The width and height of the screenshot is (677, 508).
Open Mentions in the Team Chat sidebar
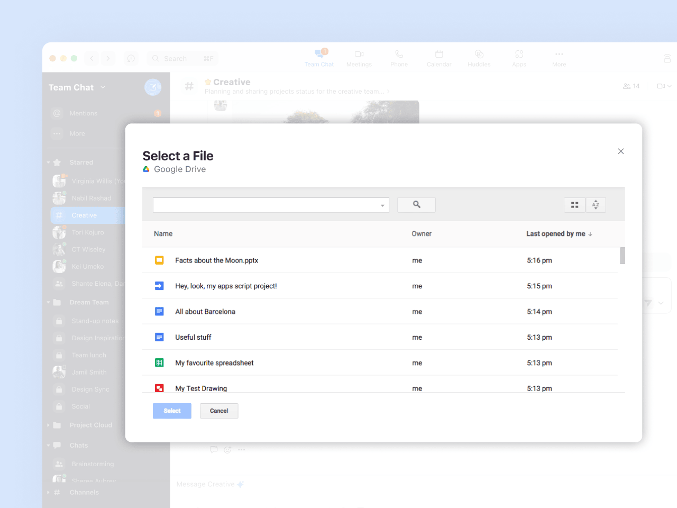click(x=83, y=113)
